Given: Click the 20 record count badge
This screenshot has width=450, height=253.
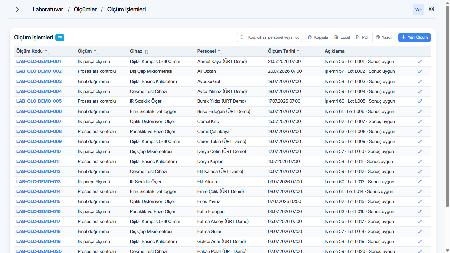Looking at the screenshot, I should click(x=60, y=37).
